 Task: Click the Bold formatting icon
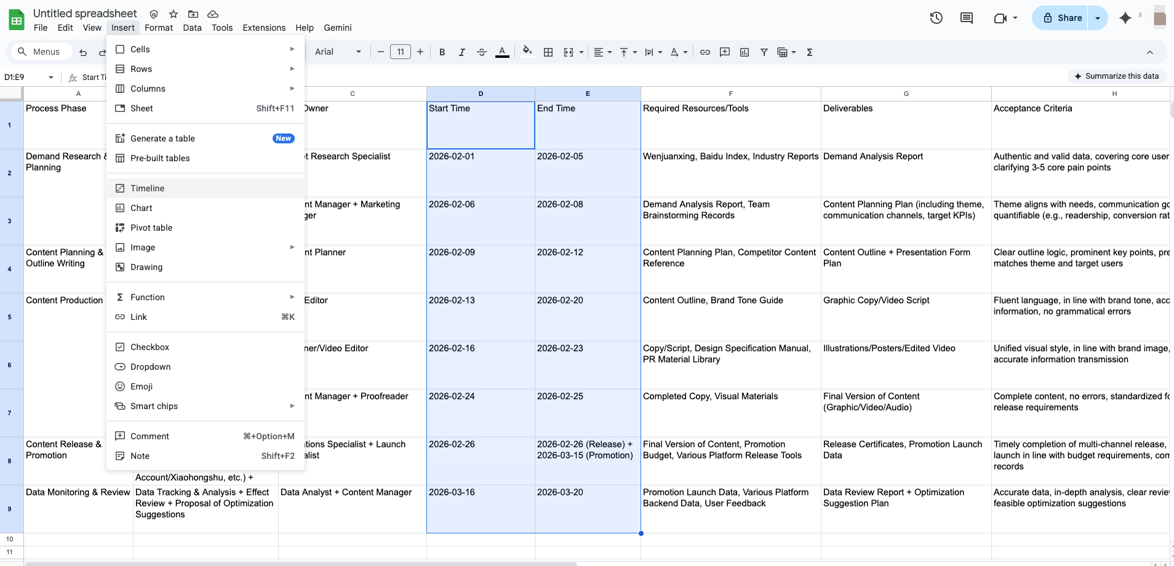pos(442,52)
